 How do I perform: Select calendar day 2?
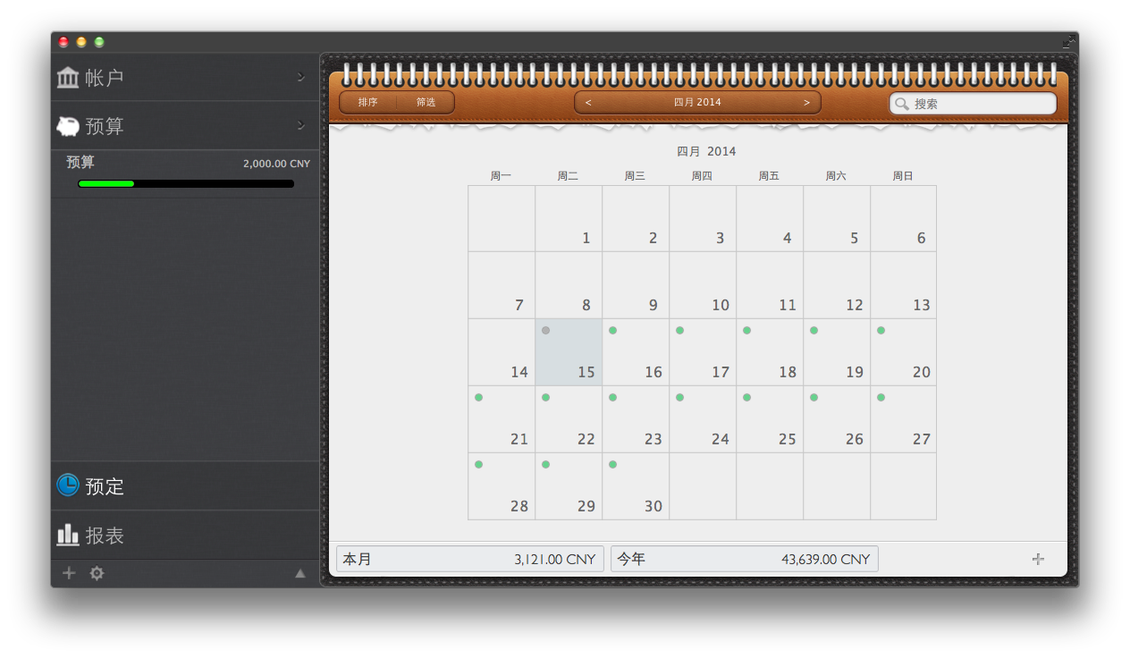tap(636, 219)
